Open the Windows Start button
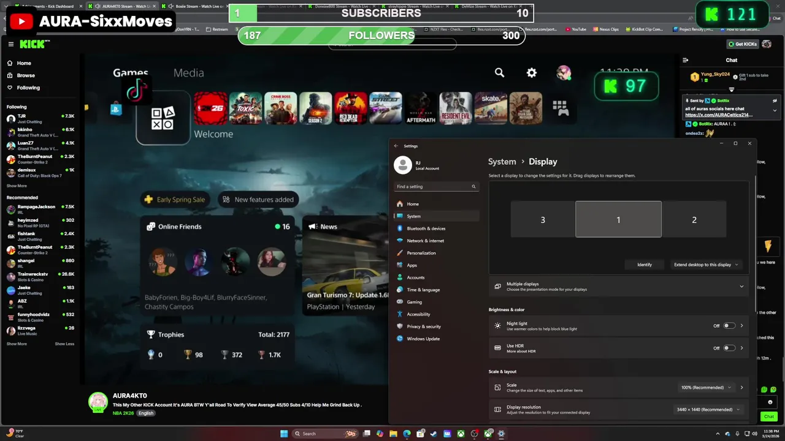785x441 pixels. point(284,434)
